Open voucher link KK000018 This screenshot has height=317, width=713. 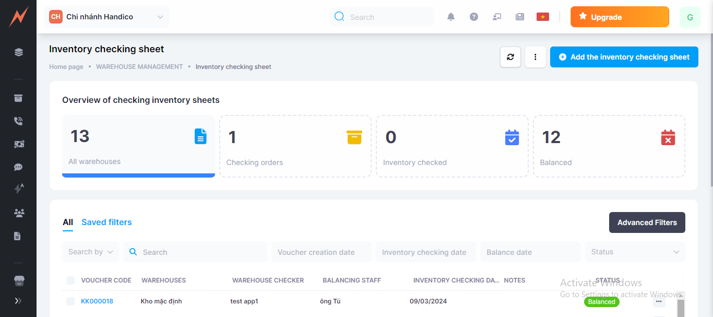click(x=97, y=301)
